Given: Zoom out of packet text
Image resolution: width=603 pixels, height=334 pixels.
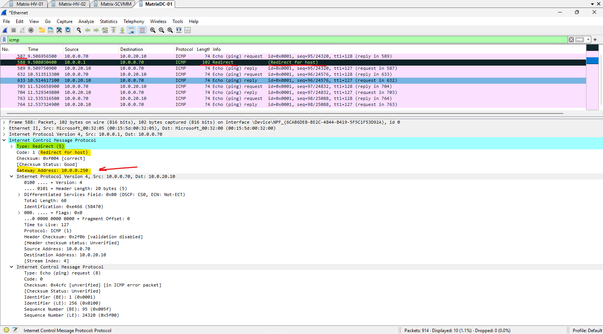Looking at the screenshot, I should pyautogui.click(x=162, y=30).
